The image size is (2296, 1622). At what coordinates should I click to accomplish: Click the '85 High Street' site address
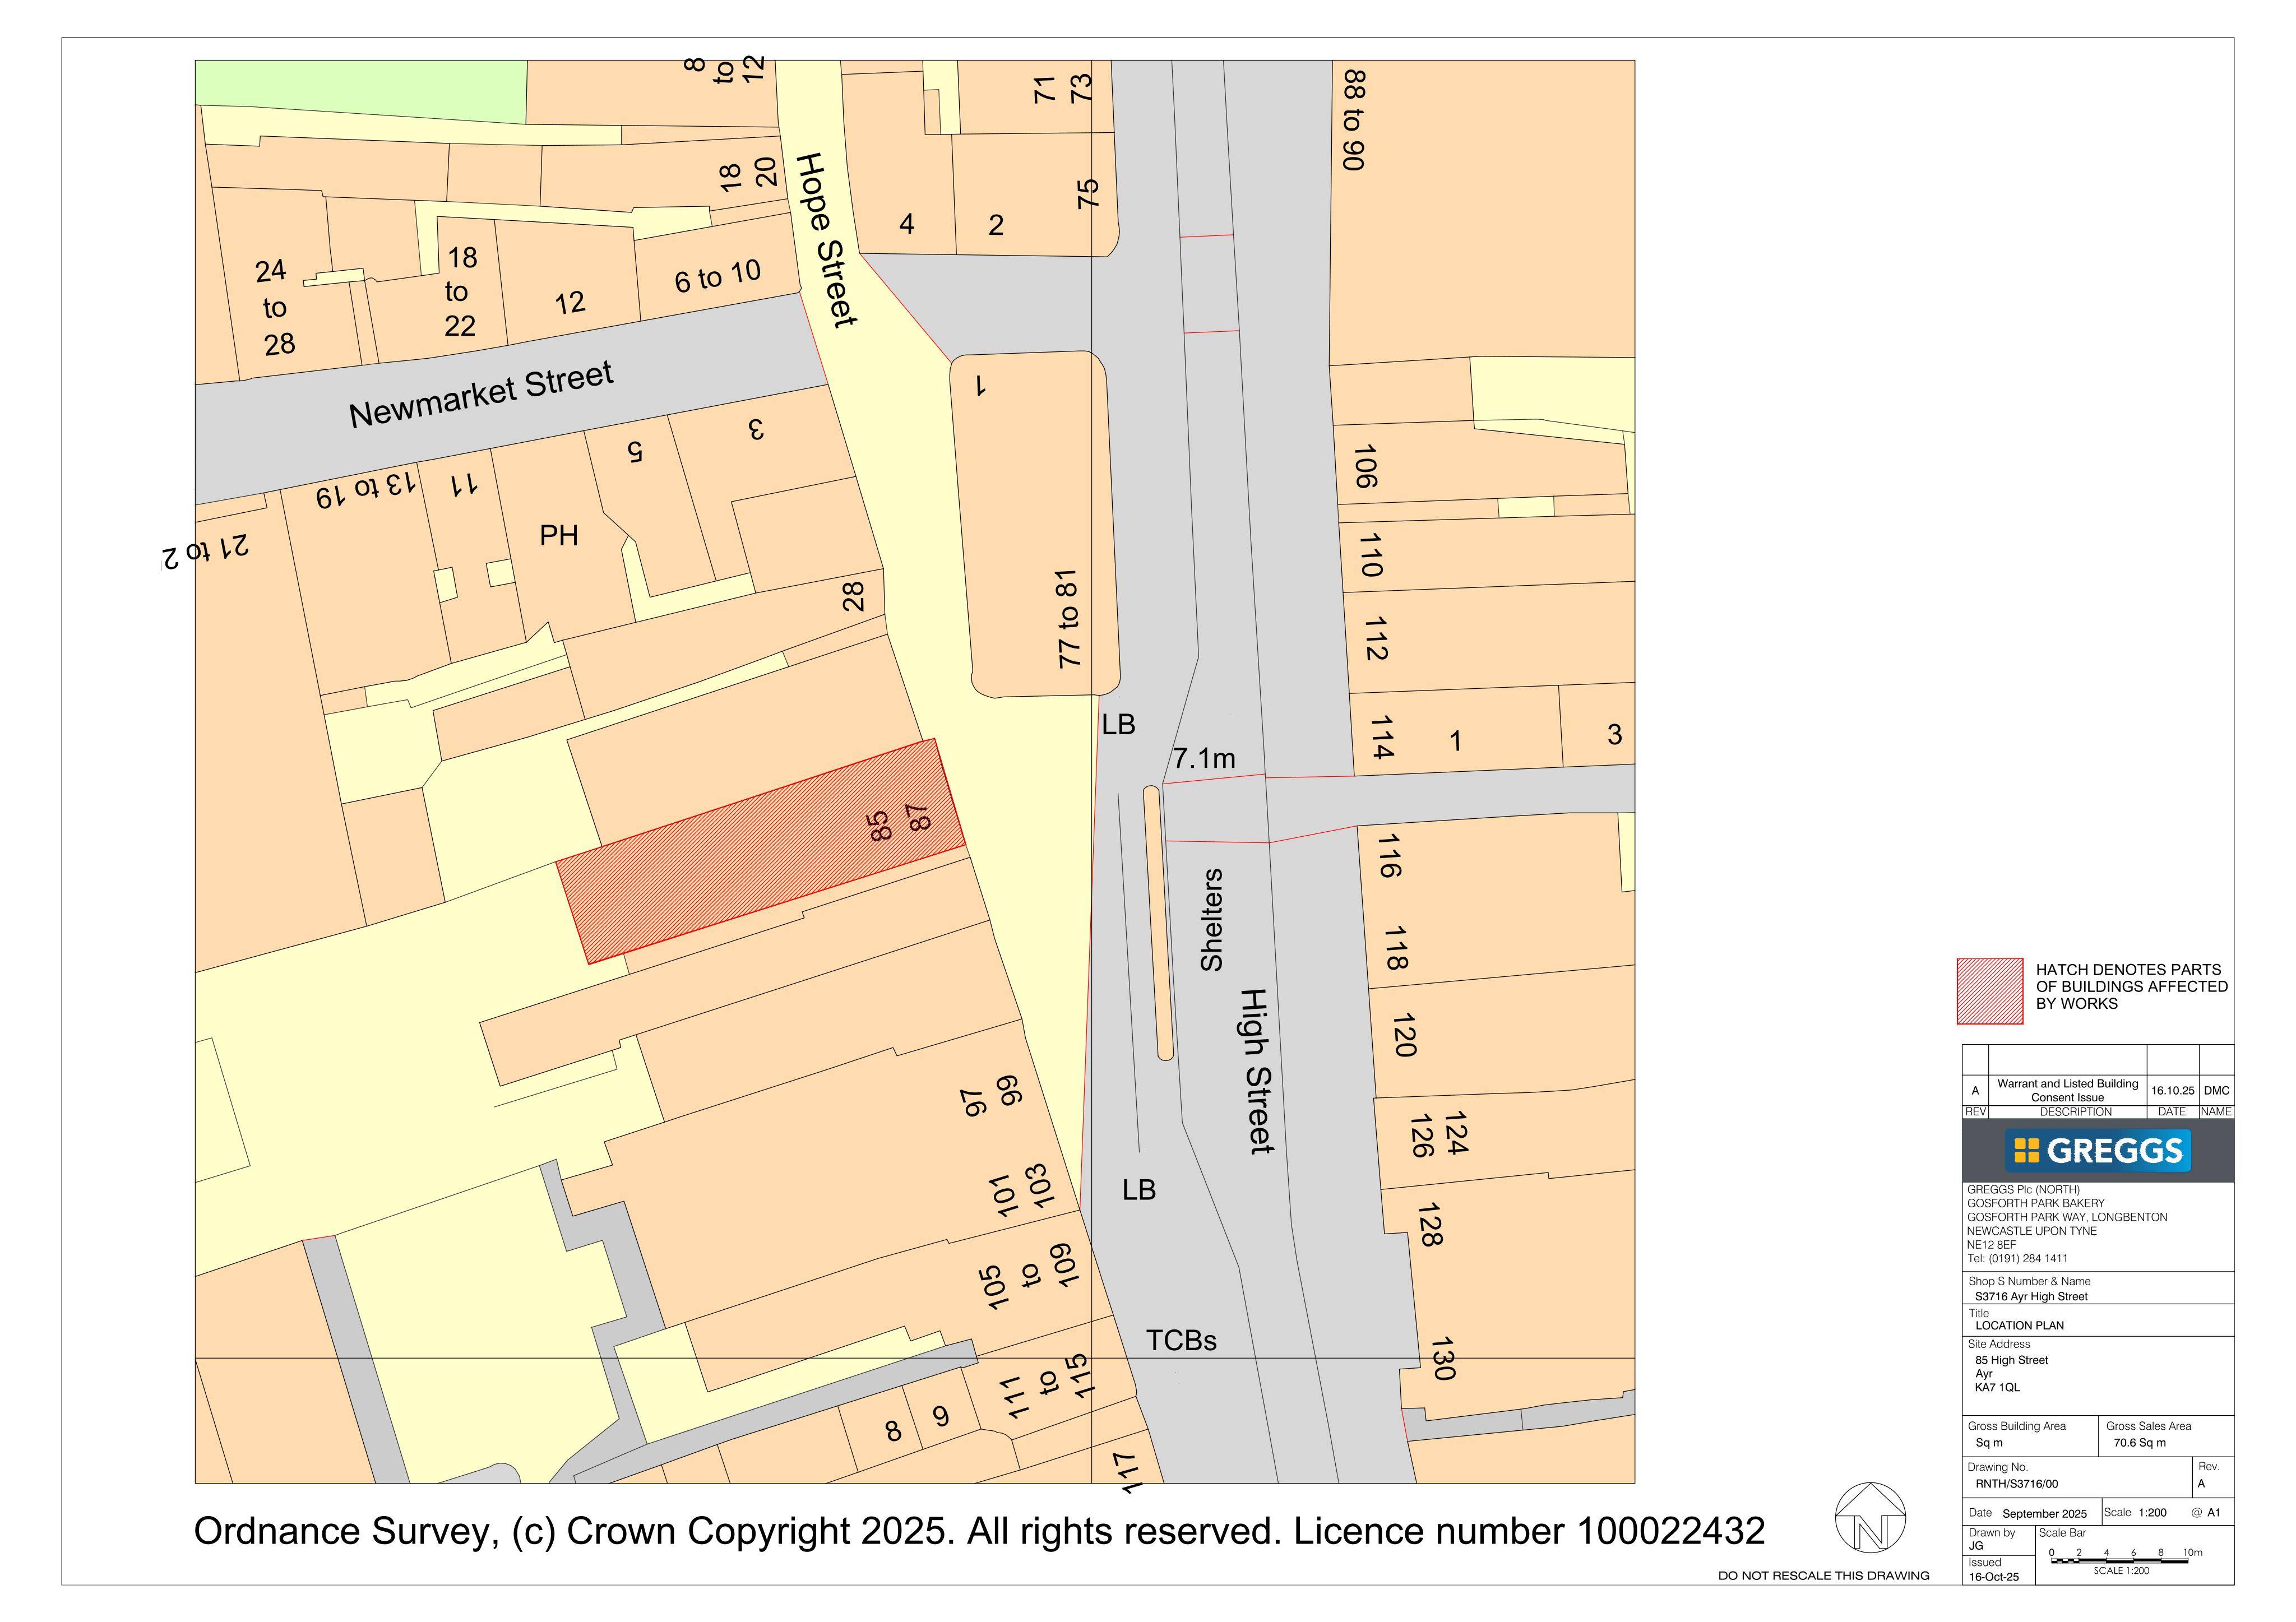coord(2011,1360)
